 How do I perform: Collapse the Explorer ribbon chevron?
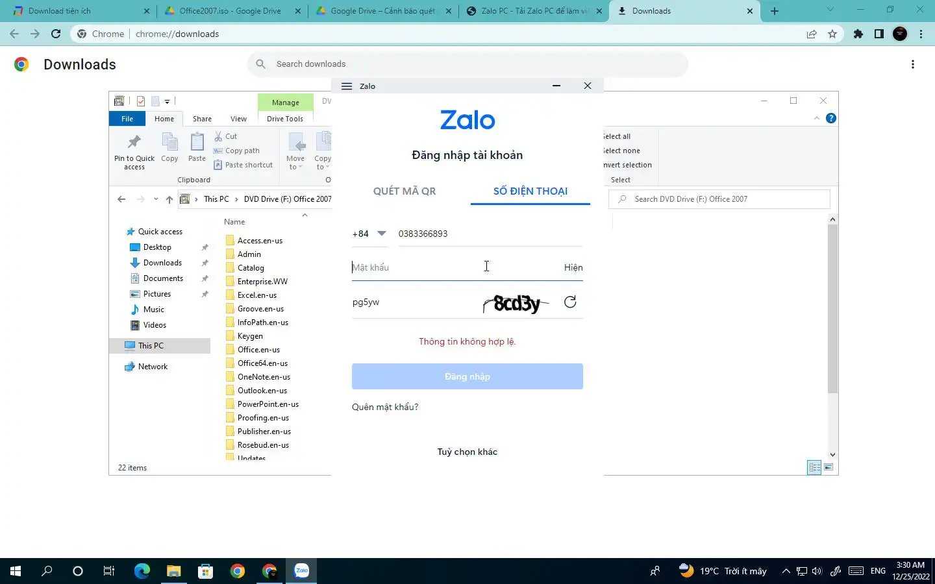(817, 118)
